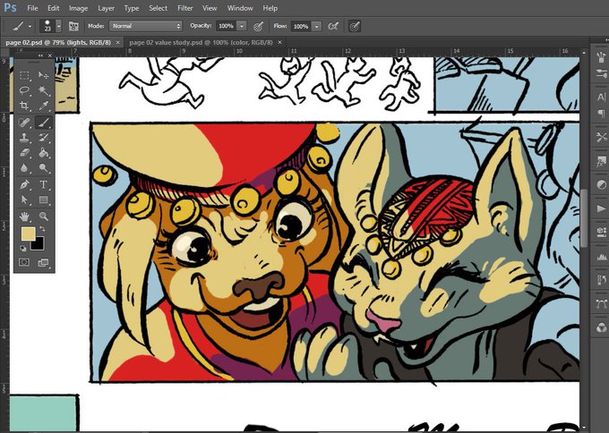The image size is (609, 433).
Task: Open the Histogram panel icon
Action: pyautogui.click(x=601, y=257)
